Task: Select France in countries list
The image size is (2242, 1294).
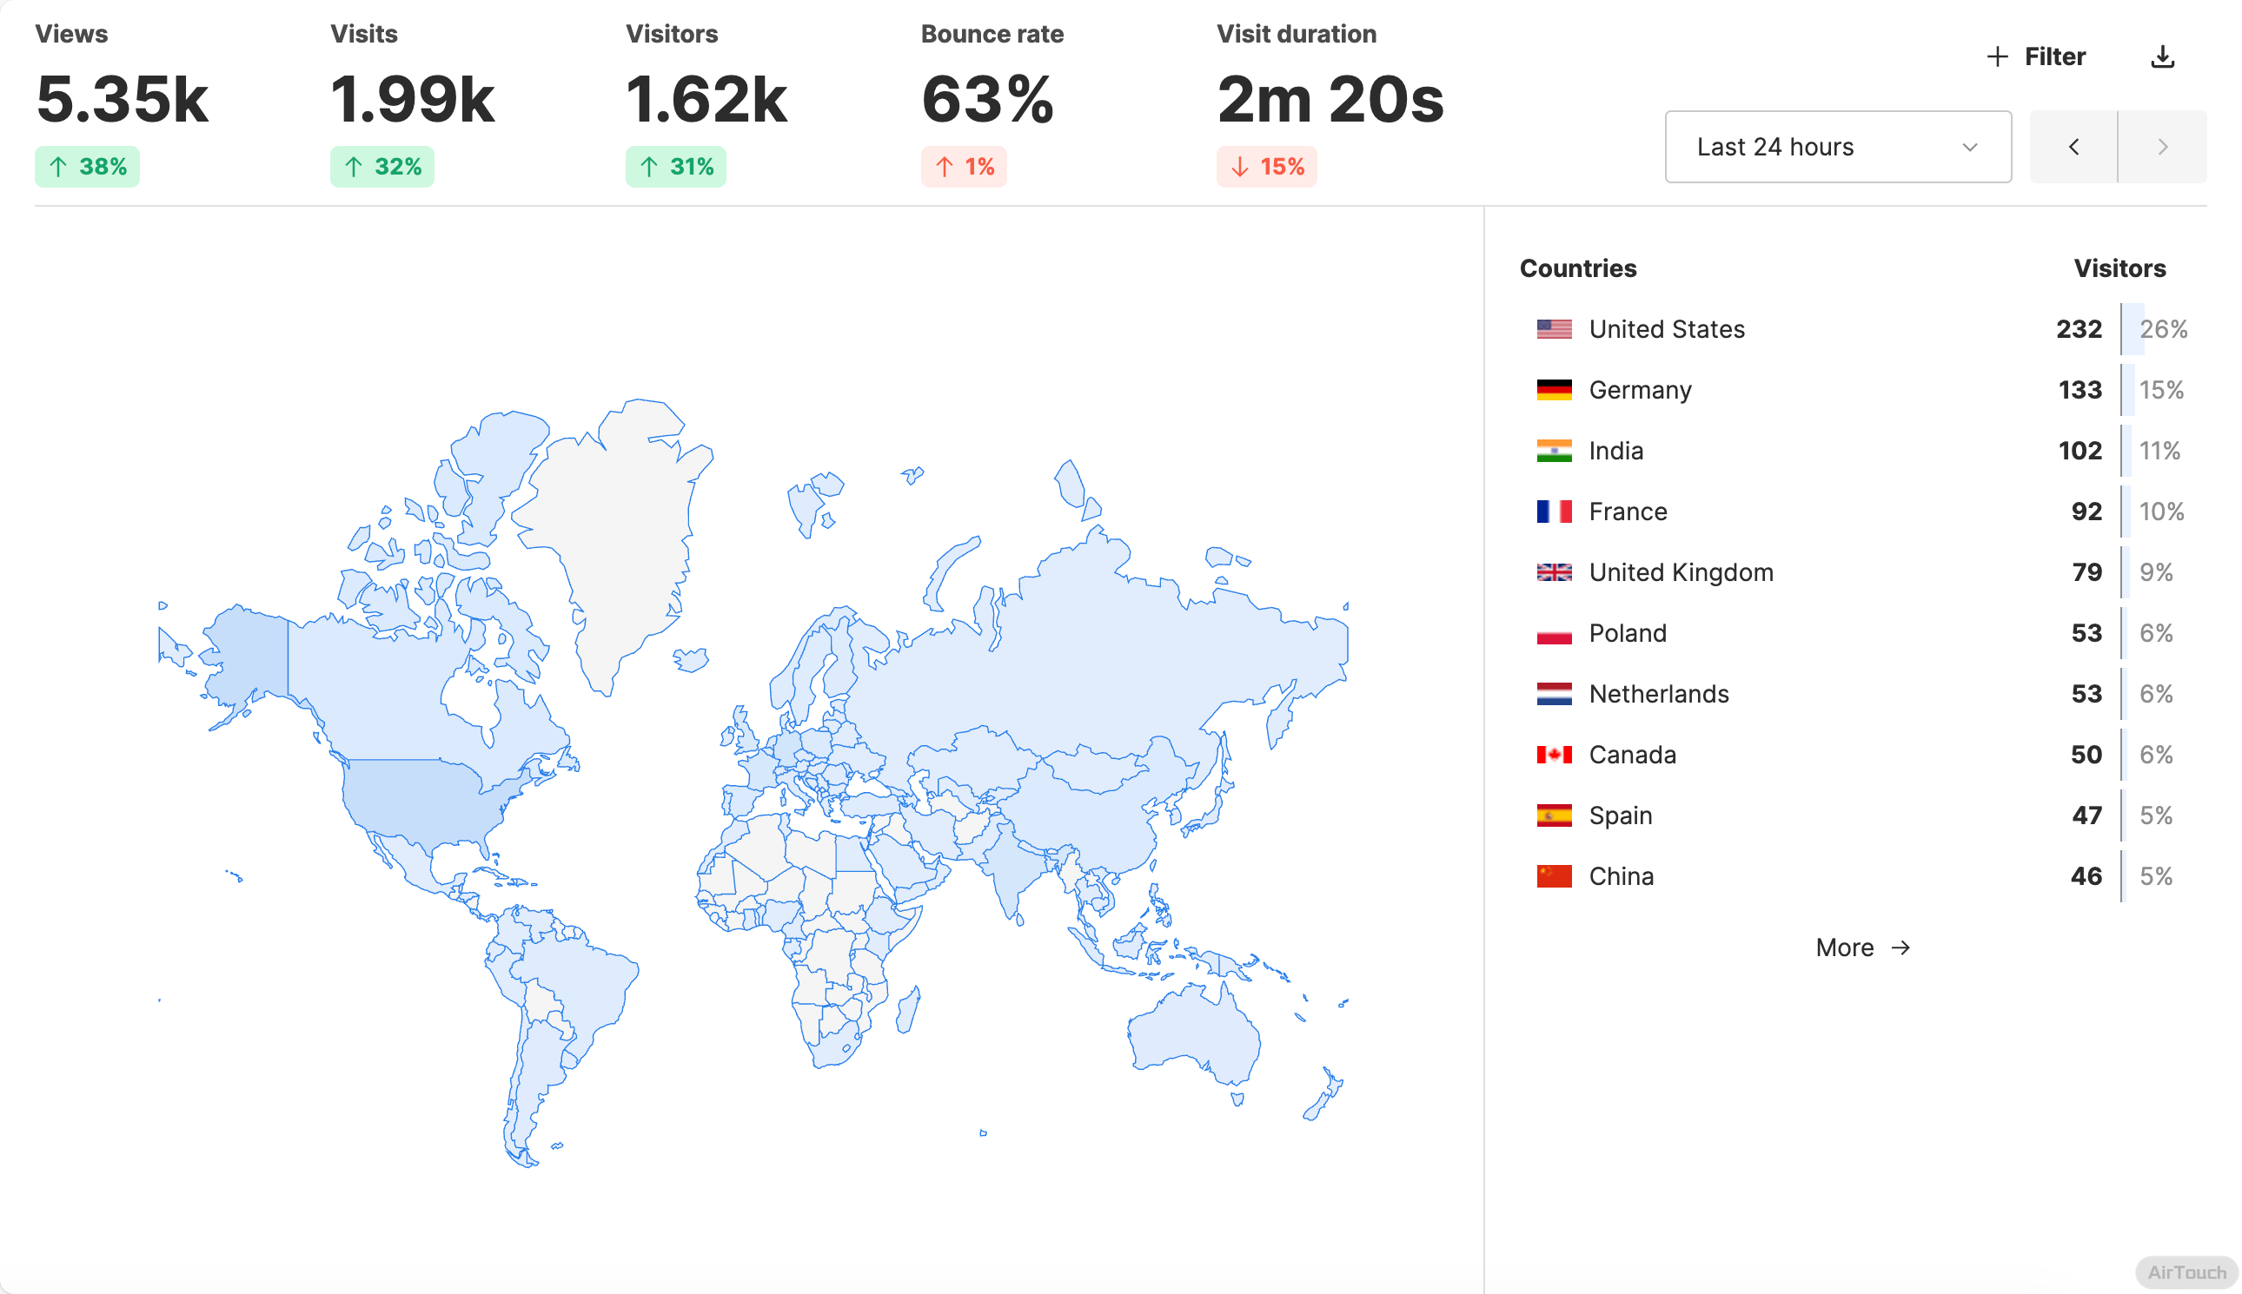Action: pos(1628,512)
